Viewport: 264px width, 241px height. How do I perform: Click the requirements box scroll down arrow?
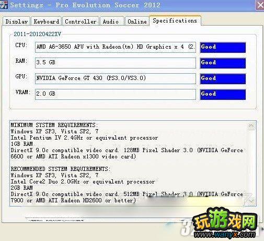[x=251, y=201]
